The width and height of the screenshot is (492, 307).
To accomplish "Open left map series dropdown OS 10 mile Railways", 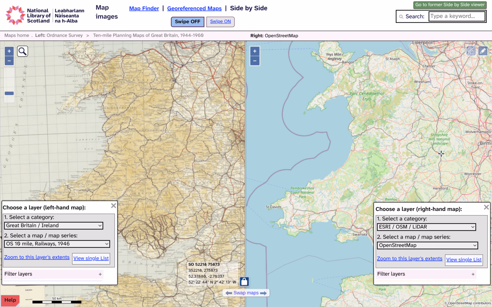I will click(57, 244).
